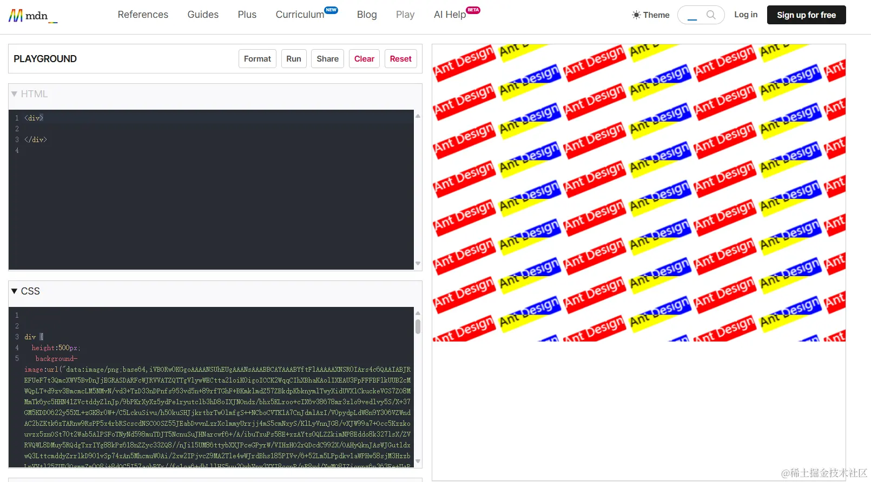Click the Format button
The height and width of the screenshot is (482, 871).
pos(258,59)
